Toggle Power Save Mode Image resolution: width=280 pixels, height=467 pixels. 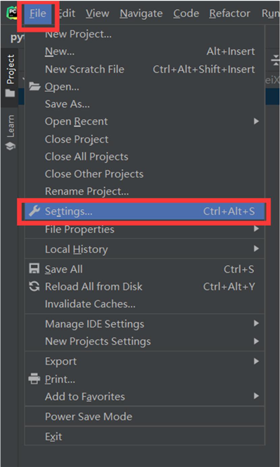(x=88, y=416)
